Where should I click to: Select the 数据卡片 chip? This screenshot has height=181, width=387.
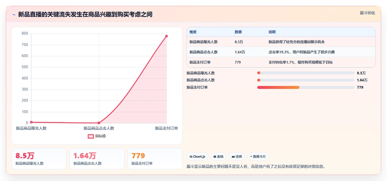(258, 157)
